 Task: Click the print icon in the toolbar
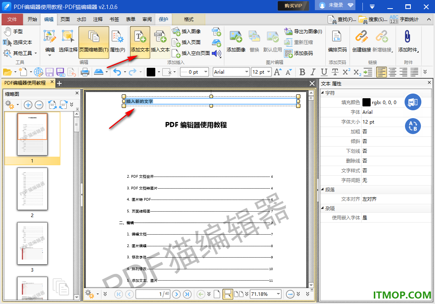(85, 72)
